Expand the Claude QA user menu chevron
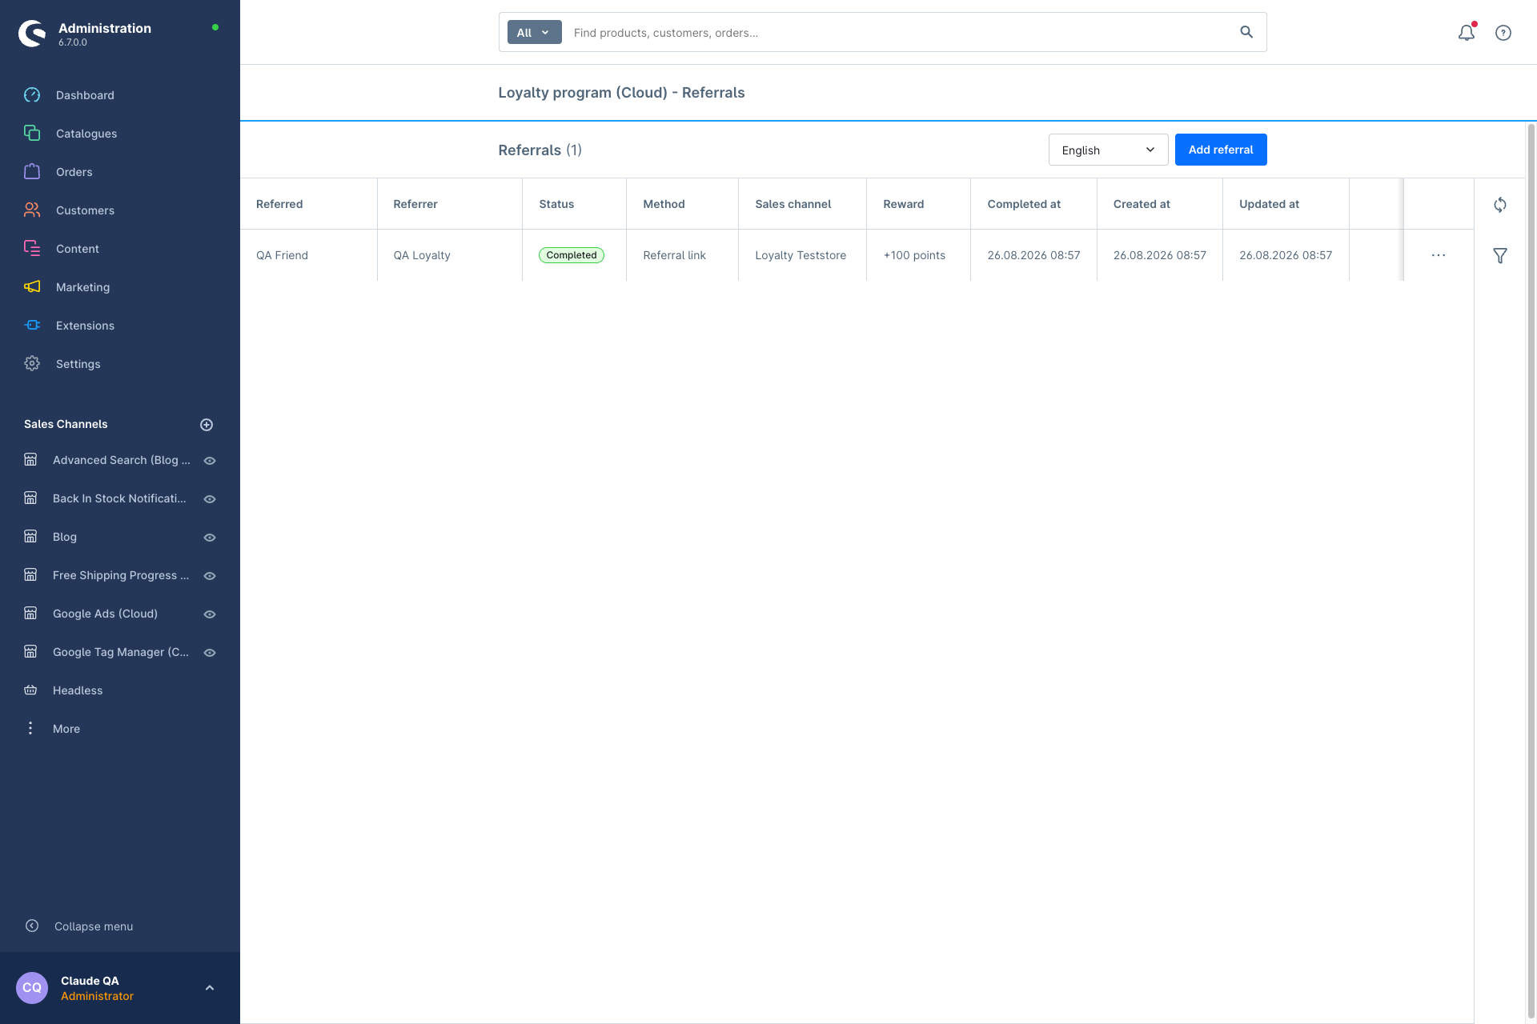The height and width of the screenshot is (1024, 1537). (210, 988)
